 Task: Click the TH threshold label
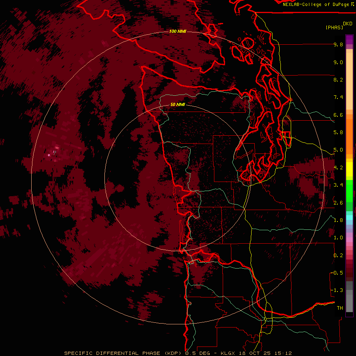click(340, 308)
